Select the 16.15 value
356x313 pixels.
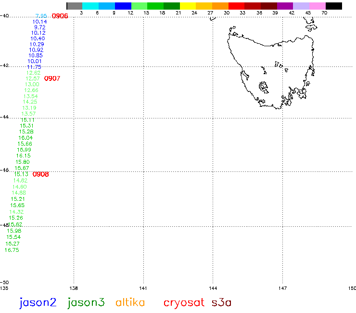[x=24, y=156]
